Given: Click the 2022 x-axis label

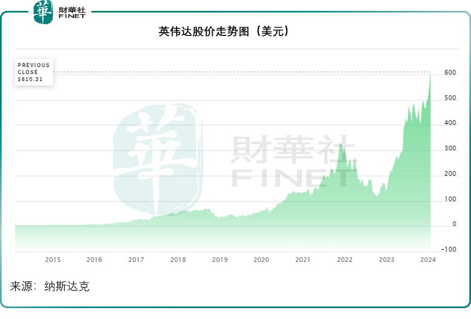Looking at the screenshot, I should 344,260.
